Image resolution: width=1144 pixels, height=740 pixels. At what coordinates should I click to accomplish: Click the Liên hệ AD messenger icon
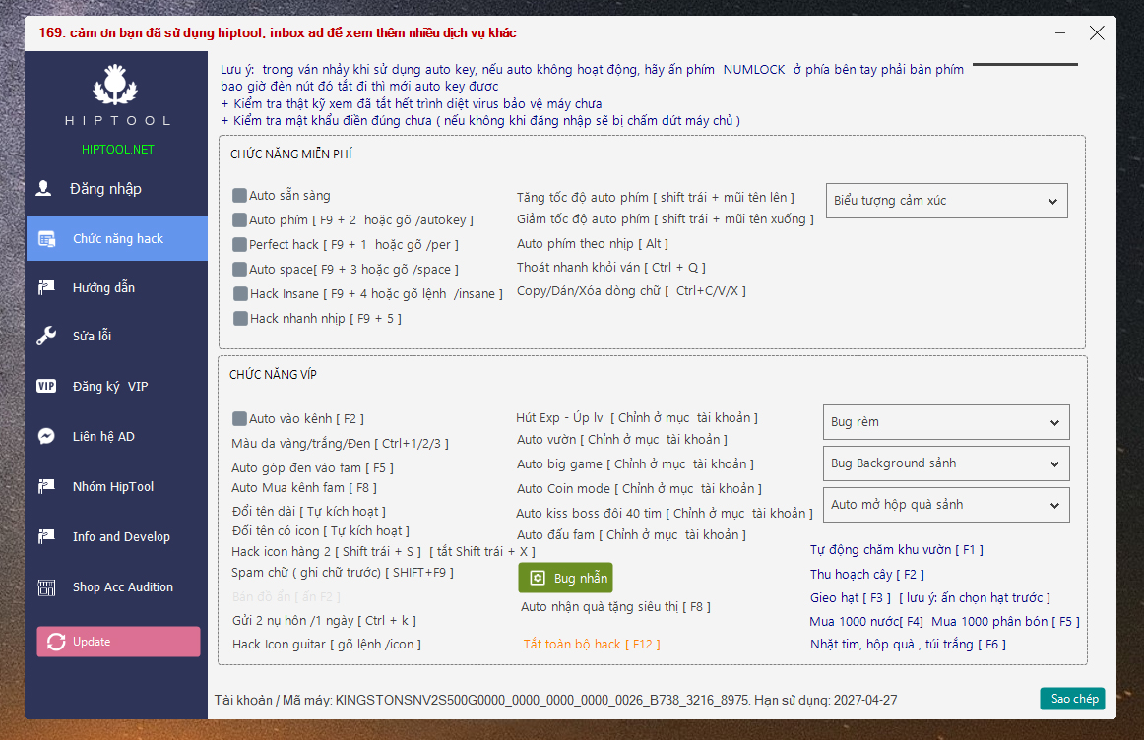[x=46, y=436]
